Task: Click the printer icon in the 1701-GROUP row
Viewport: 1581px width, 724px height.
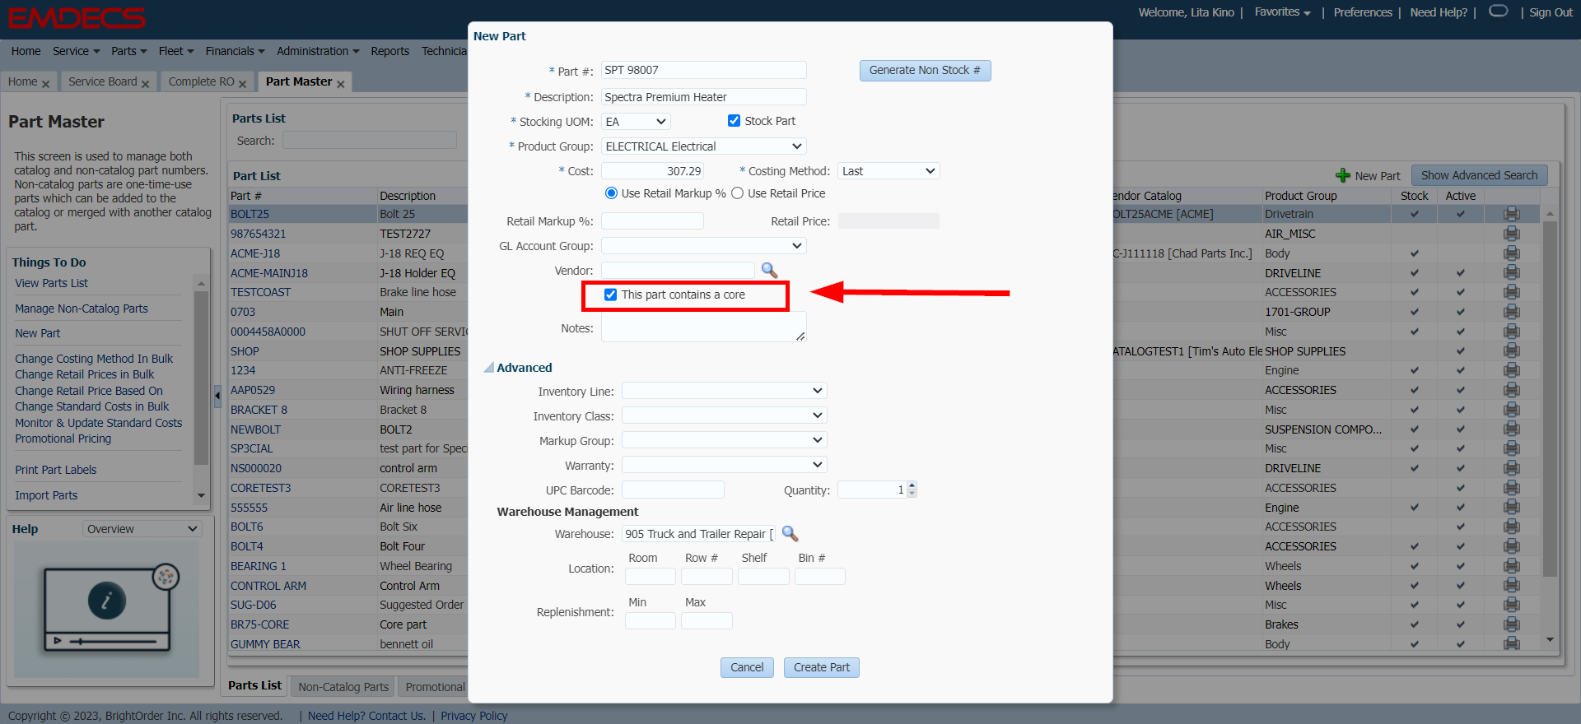Action: click(x=1512, y=312)
